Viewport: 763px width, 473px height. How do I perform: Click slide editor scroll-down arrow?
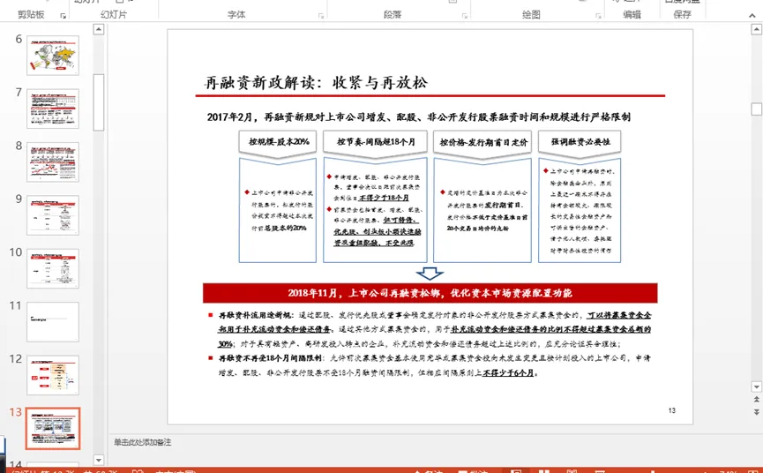click(x=756, y=387)
